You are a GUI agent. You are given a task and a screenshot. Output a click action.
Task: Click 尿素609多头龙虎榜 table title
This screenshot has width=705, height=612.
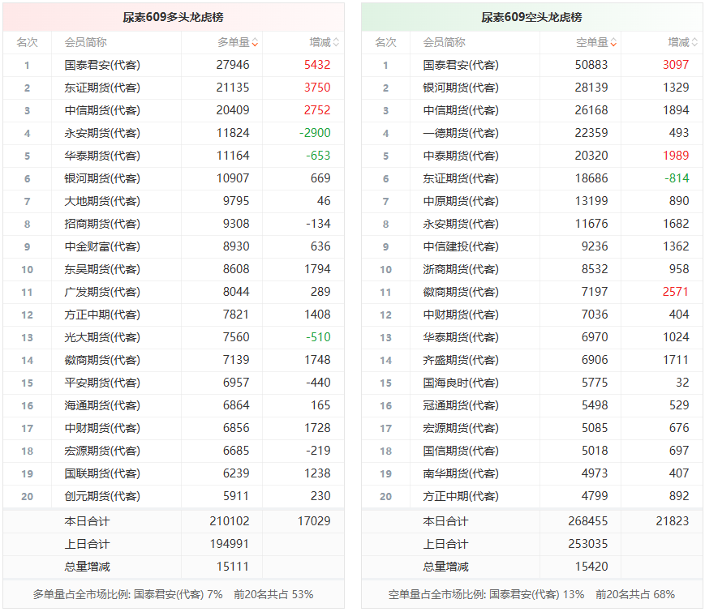coord(173,17)
